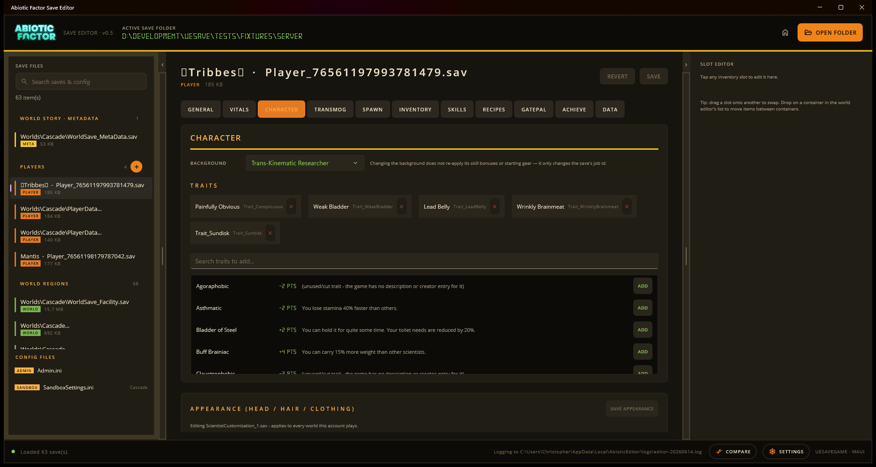Open the Gatepal tab

pyautogui.click(x=534, y=110)
